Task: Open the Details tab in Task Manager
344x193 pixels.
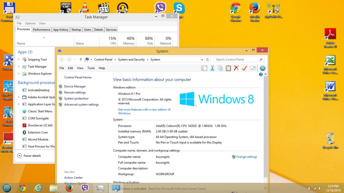Action: tap(98, 30)
